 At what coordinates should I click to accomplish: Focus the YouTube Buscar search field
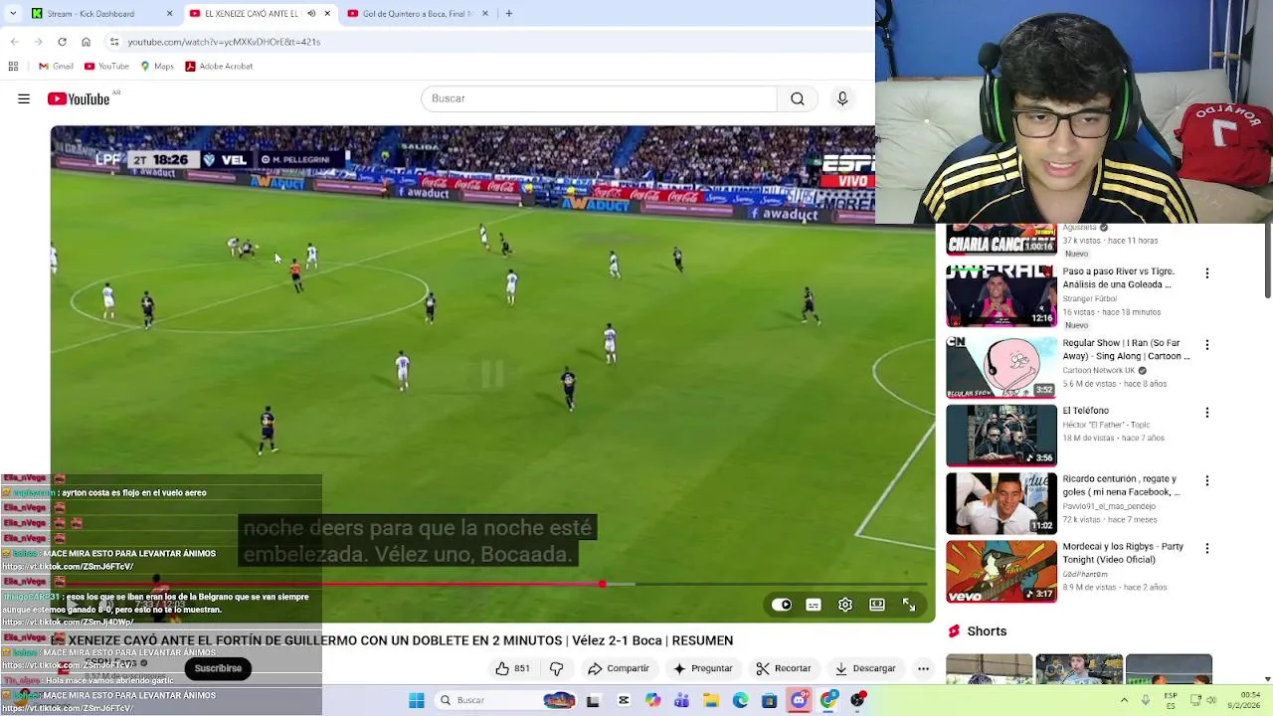coord(599,98)
